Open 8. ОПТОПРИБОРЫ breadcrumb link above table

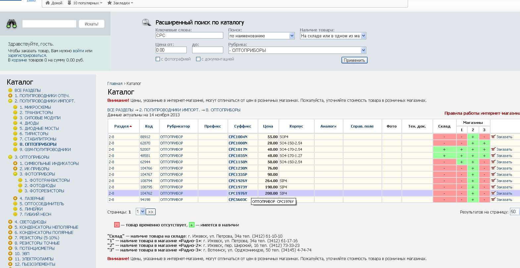point(223,110)
